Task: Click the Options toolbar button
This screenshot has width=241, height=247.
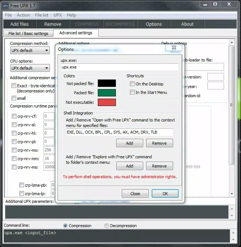Action: [x=154, y=24]
